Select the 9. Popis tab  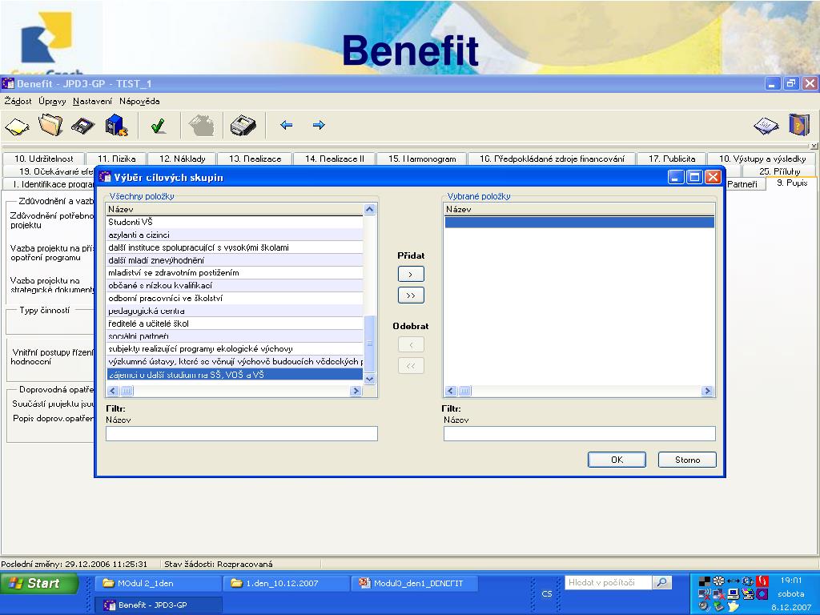792,183
